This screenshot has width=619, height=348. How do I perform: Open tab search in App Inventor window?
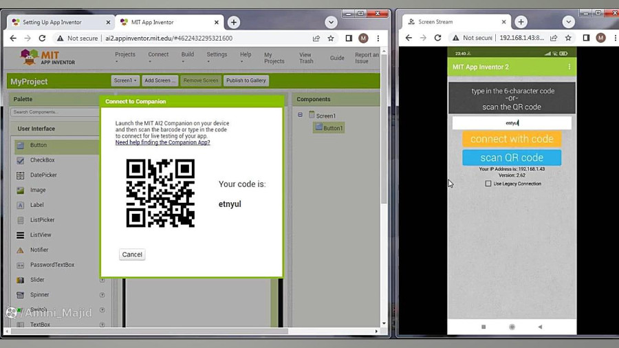pyautogui.click(x=331, y=23)
